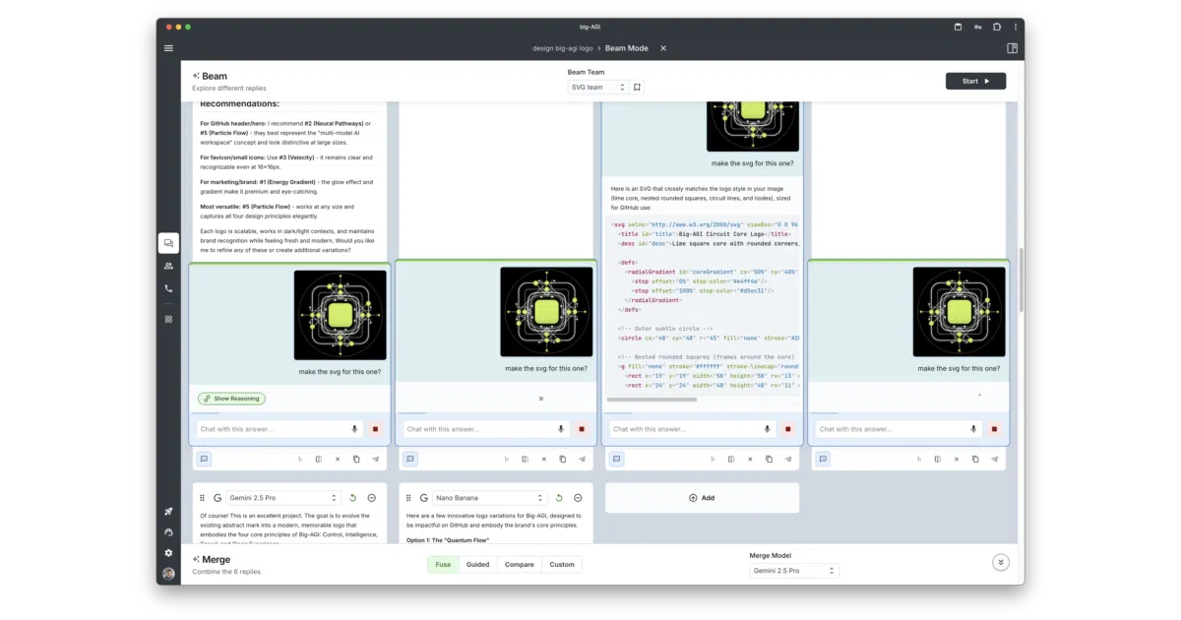
Task: Toggle split view icon under second beam
Action: tap(525, 459)
